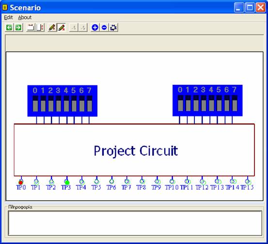Click the green forward arrow icon
Screen dimensions: 268x244
[x=18, y=28]
